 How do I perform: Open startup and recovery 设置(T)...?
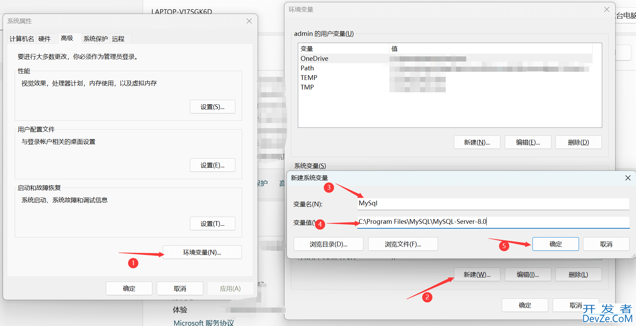[x=212, y=223]
